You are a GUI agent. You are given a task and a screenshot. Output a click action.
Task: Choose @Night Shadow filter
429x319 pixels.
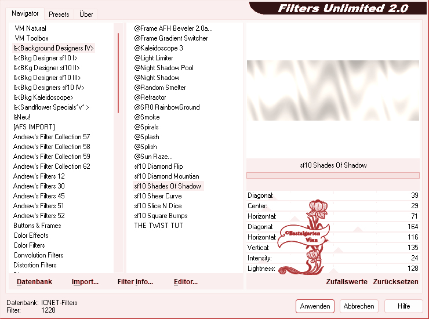click(157, 78)
